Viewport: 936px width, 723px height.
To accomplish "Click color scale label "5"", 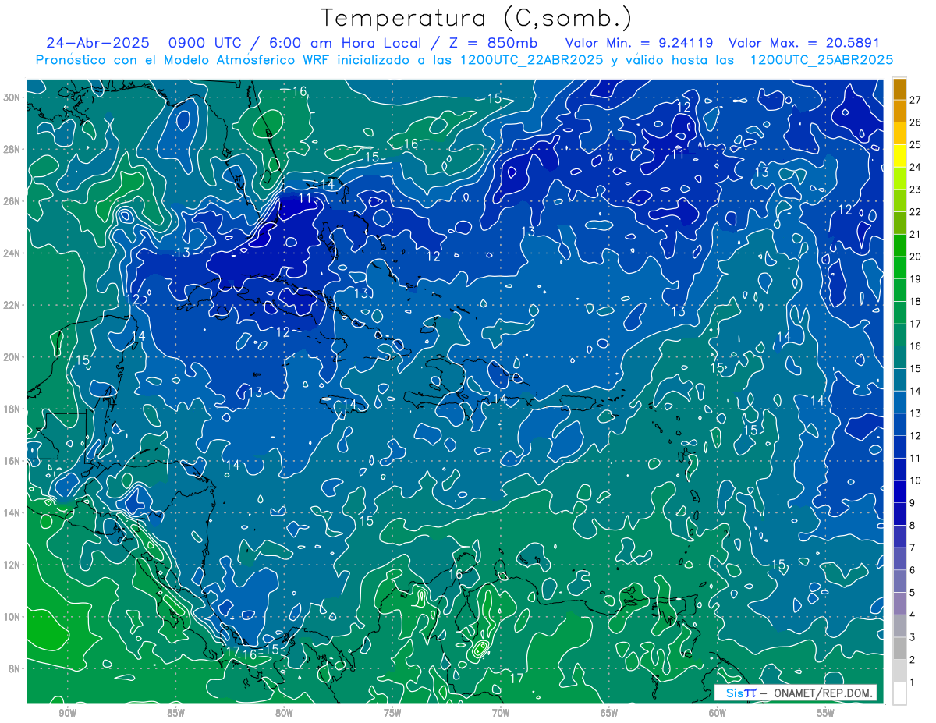I will [x=913, y=593].
